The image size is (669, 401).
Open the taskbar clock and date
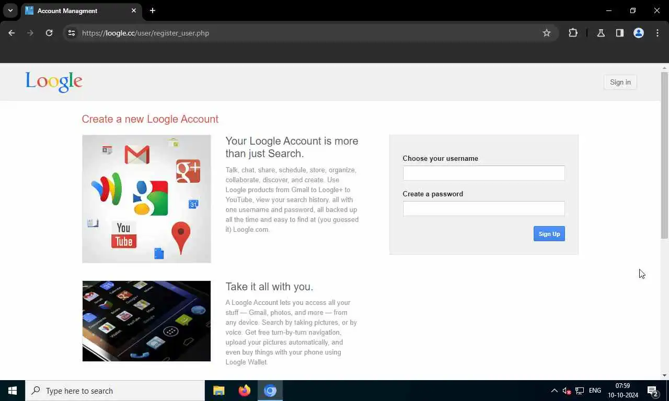pos(622,391)
